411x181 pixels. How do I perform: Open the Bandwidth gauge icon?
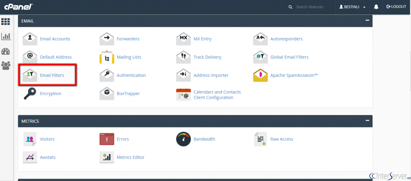point(183,139)
